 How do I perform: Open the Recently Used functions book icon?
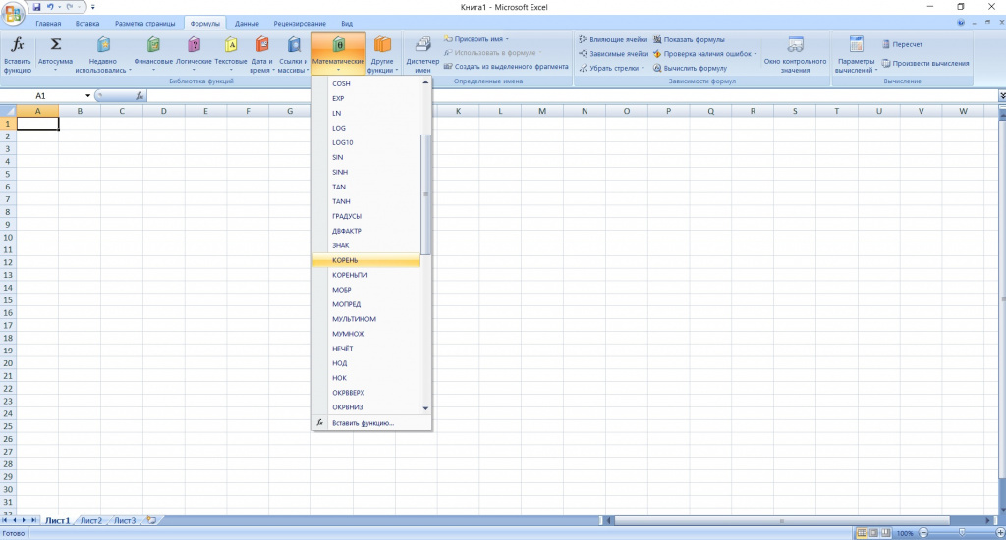pyautogui.click(x=103, y=44)
